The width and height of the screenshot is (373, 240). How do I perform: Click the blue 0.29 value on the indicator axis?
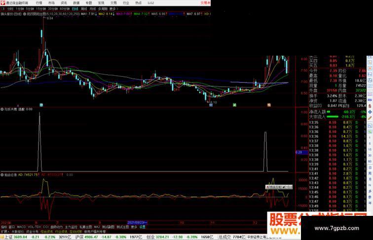[302, 152]
